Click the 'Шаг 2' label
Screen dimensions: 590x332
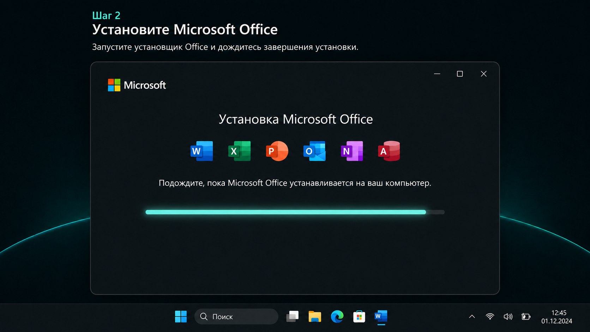point(106,16)
